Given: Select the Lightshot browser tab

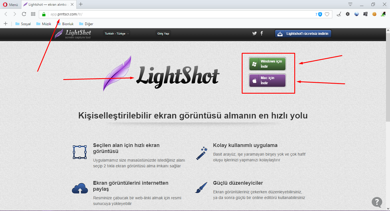Looking at the screenshot, I should point(48,4).
